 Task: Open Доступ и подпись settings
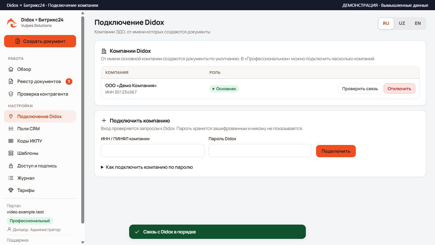tap(40, 166)
